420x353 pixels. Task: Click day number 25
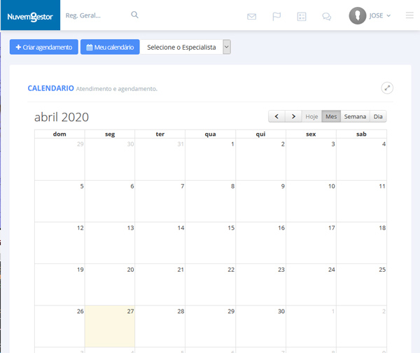(x=382, y=270)
